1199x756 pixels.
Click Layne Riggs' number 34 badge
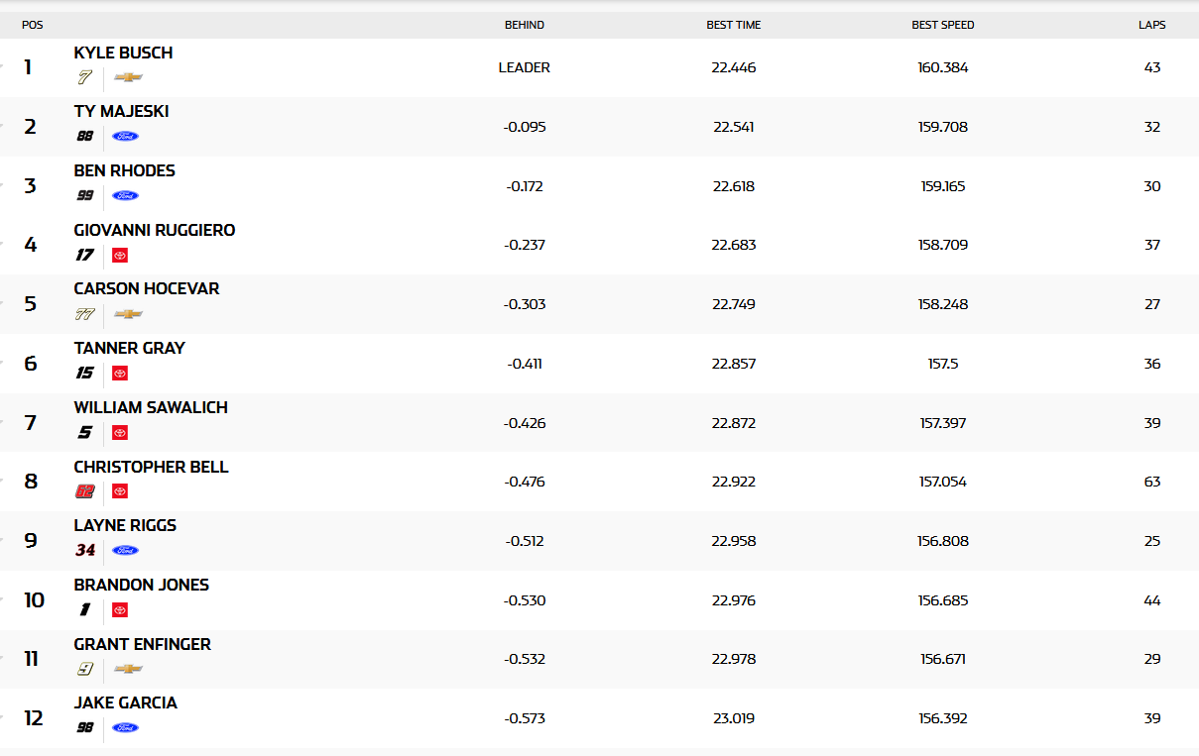tap(85, 550)
